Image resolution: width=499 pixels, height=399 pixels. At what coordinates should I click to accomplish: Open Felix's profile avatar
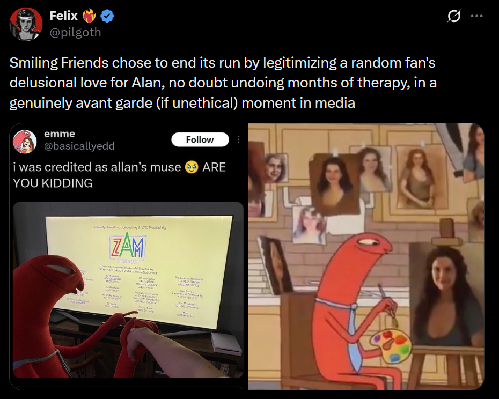(26, 24)
